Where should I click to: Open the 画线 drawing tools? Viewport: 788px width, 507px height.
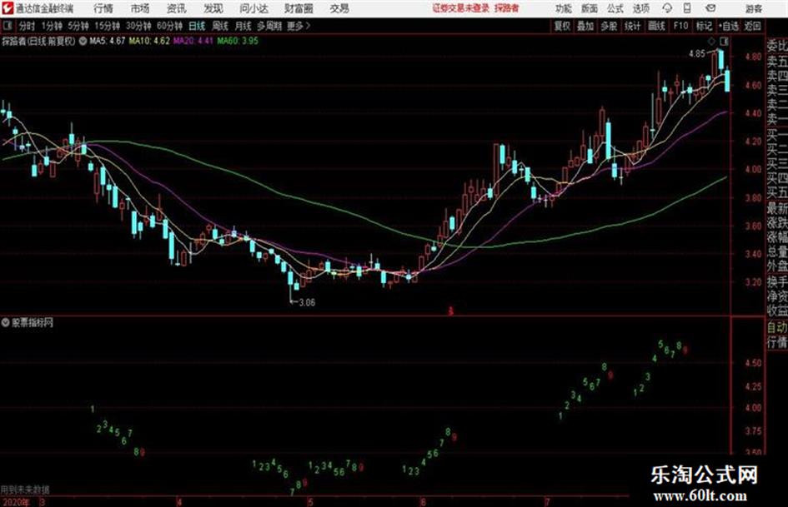[x=656, y=26]
